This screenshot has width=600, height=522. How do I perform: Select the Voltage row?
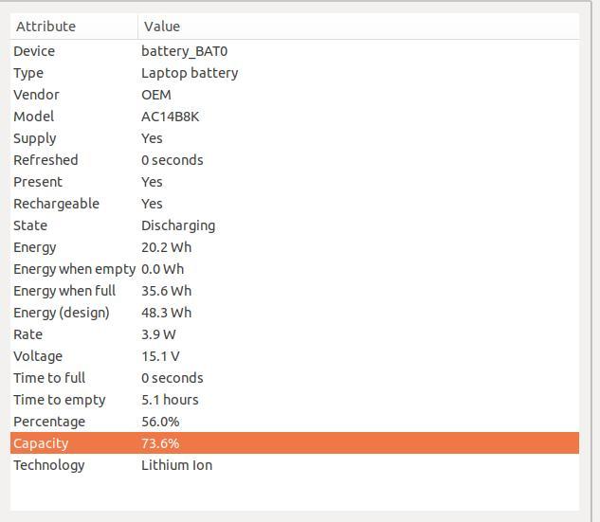[x=295, y=356]
